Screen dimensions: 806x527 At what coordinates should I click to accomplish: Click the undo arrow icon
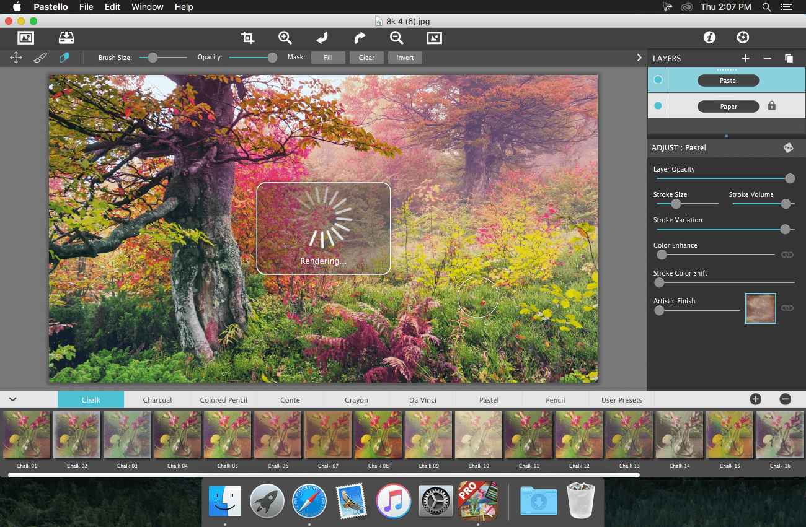pyautogui.click(x=322, y=38)
